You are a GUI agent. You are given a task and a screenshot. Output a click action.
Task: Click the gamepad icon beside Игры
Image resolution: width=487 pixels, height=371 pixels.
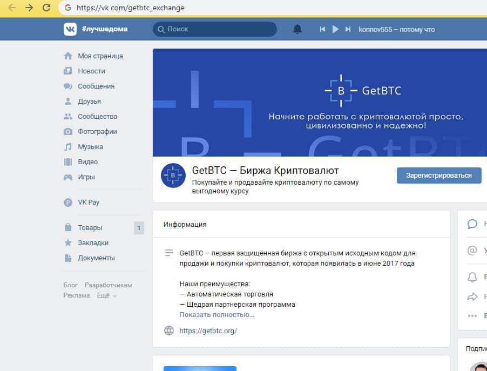point(68,178)
